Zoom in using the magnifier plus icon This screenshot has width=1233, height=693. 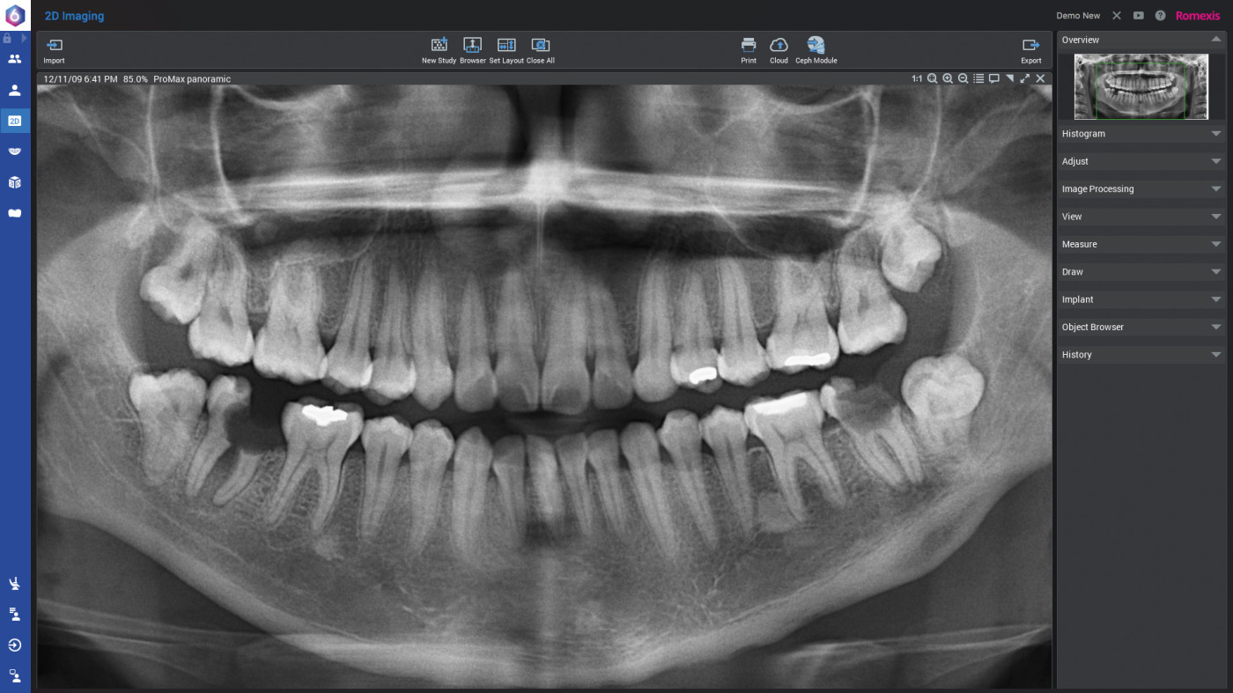point(948,78)
